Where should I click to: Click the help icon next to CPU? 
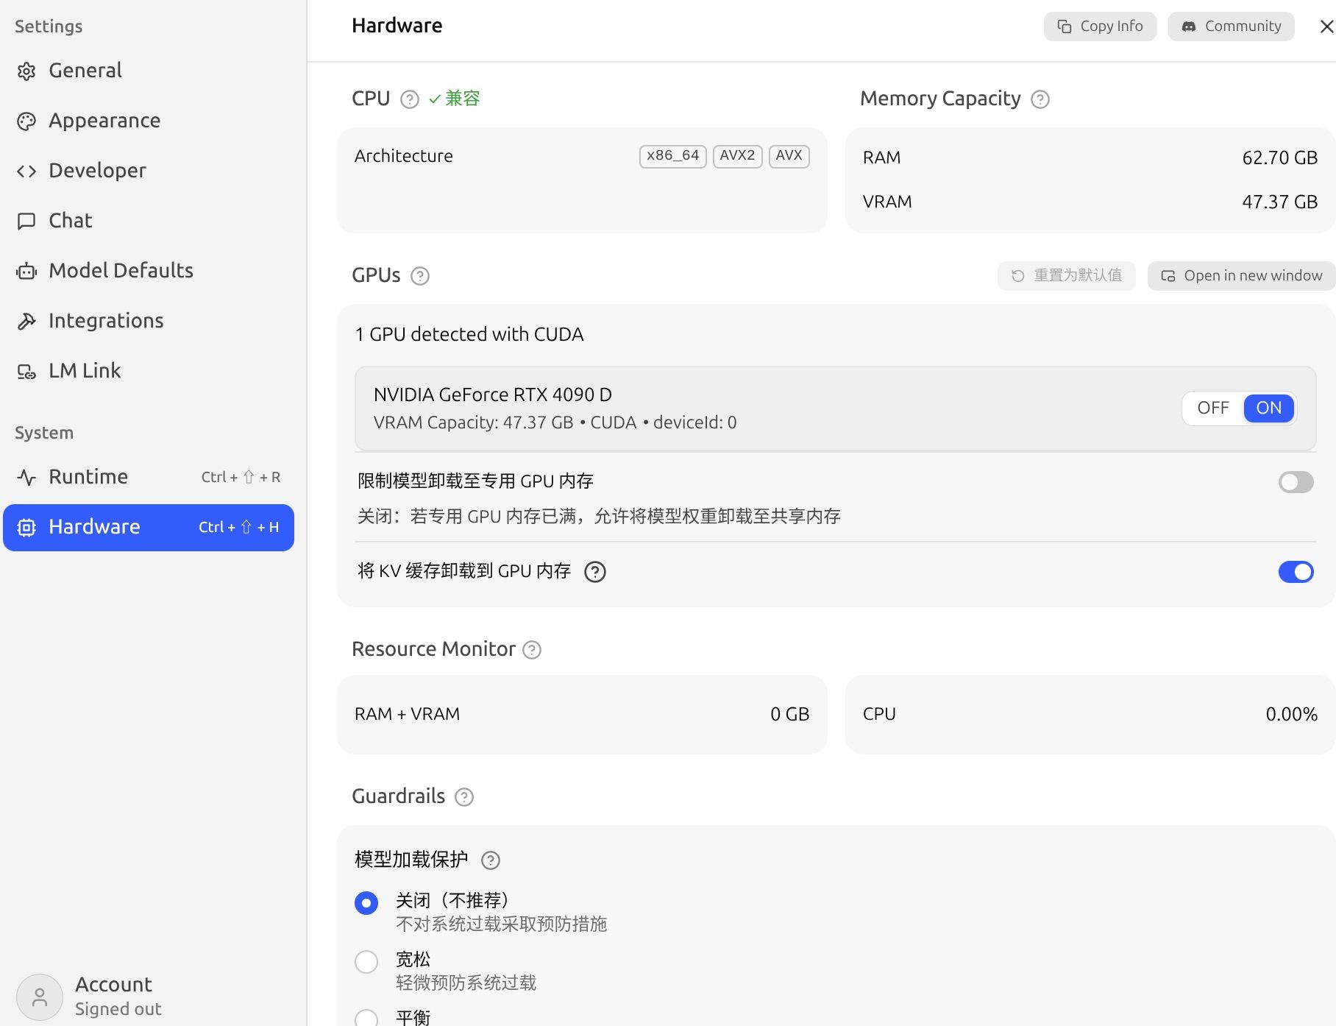(x=410, y=99)
